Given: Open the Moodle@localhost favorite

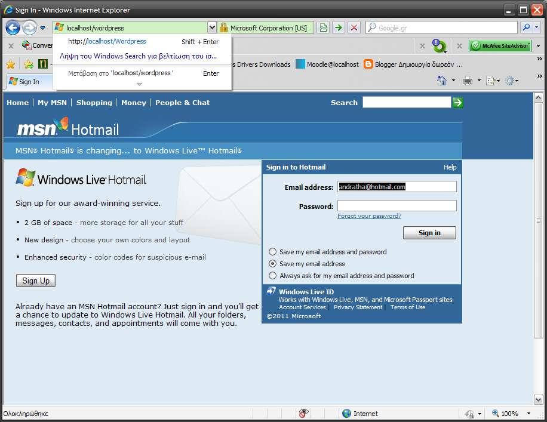Looking at the screenshot, I should (327, 64).
